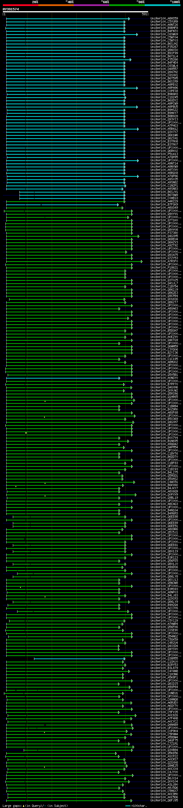
Task: Open hit UniRef100_P35266
Action: coord(164,59)
